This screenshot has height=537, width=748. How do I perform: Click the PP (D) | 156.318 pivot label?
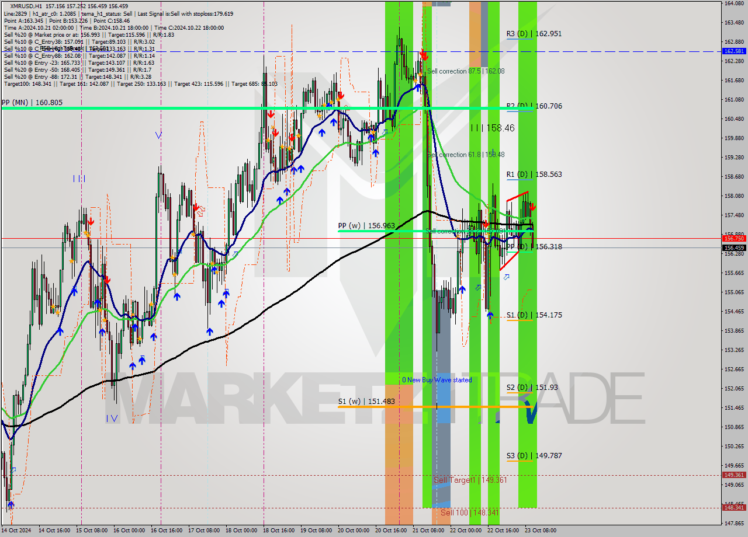pos(534,247)
